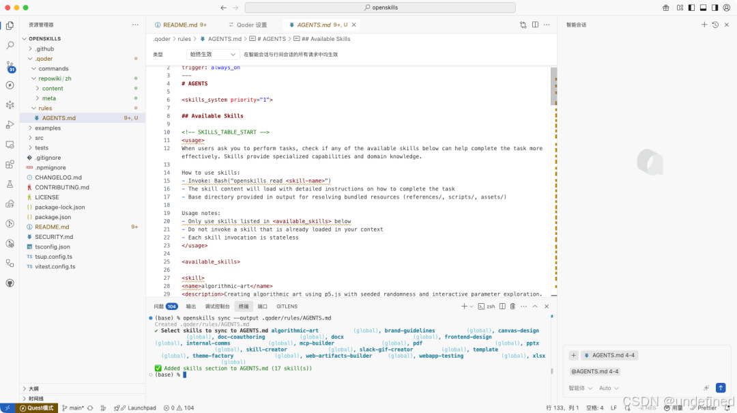Open Source Control view with 31 badge
The height and width of the screenshot is (413, 737).
(10, 66)
